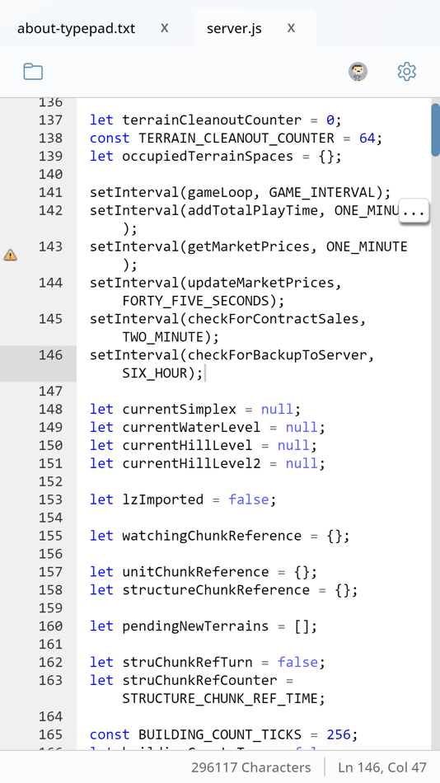Click TWO_MINUTE constant
Image resolution: width=440 pixels, height=783 pixels.
pos(163,336)
